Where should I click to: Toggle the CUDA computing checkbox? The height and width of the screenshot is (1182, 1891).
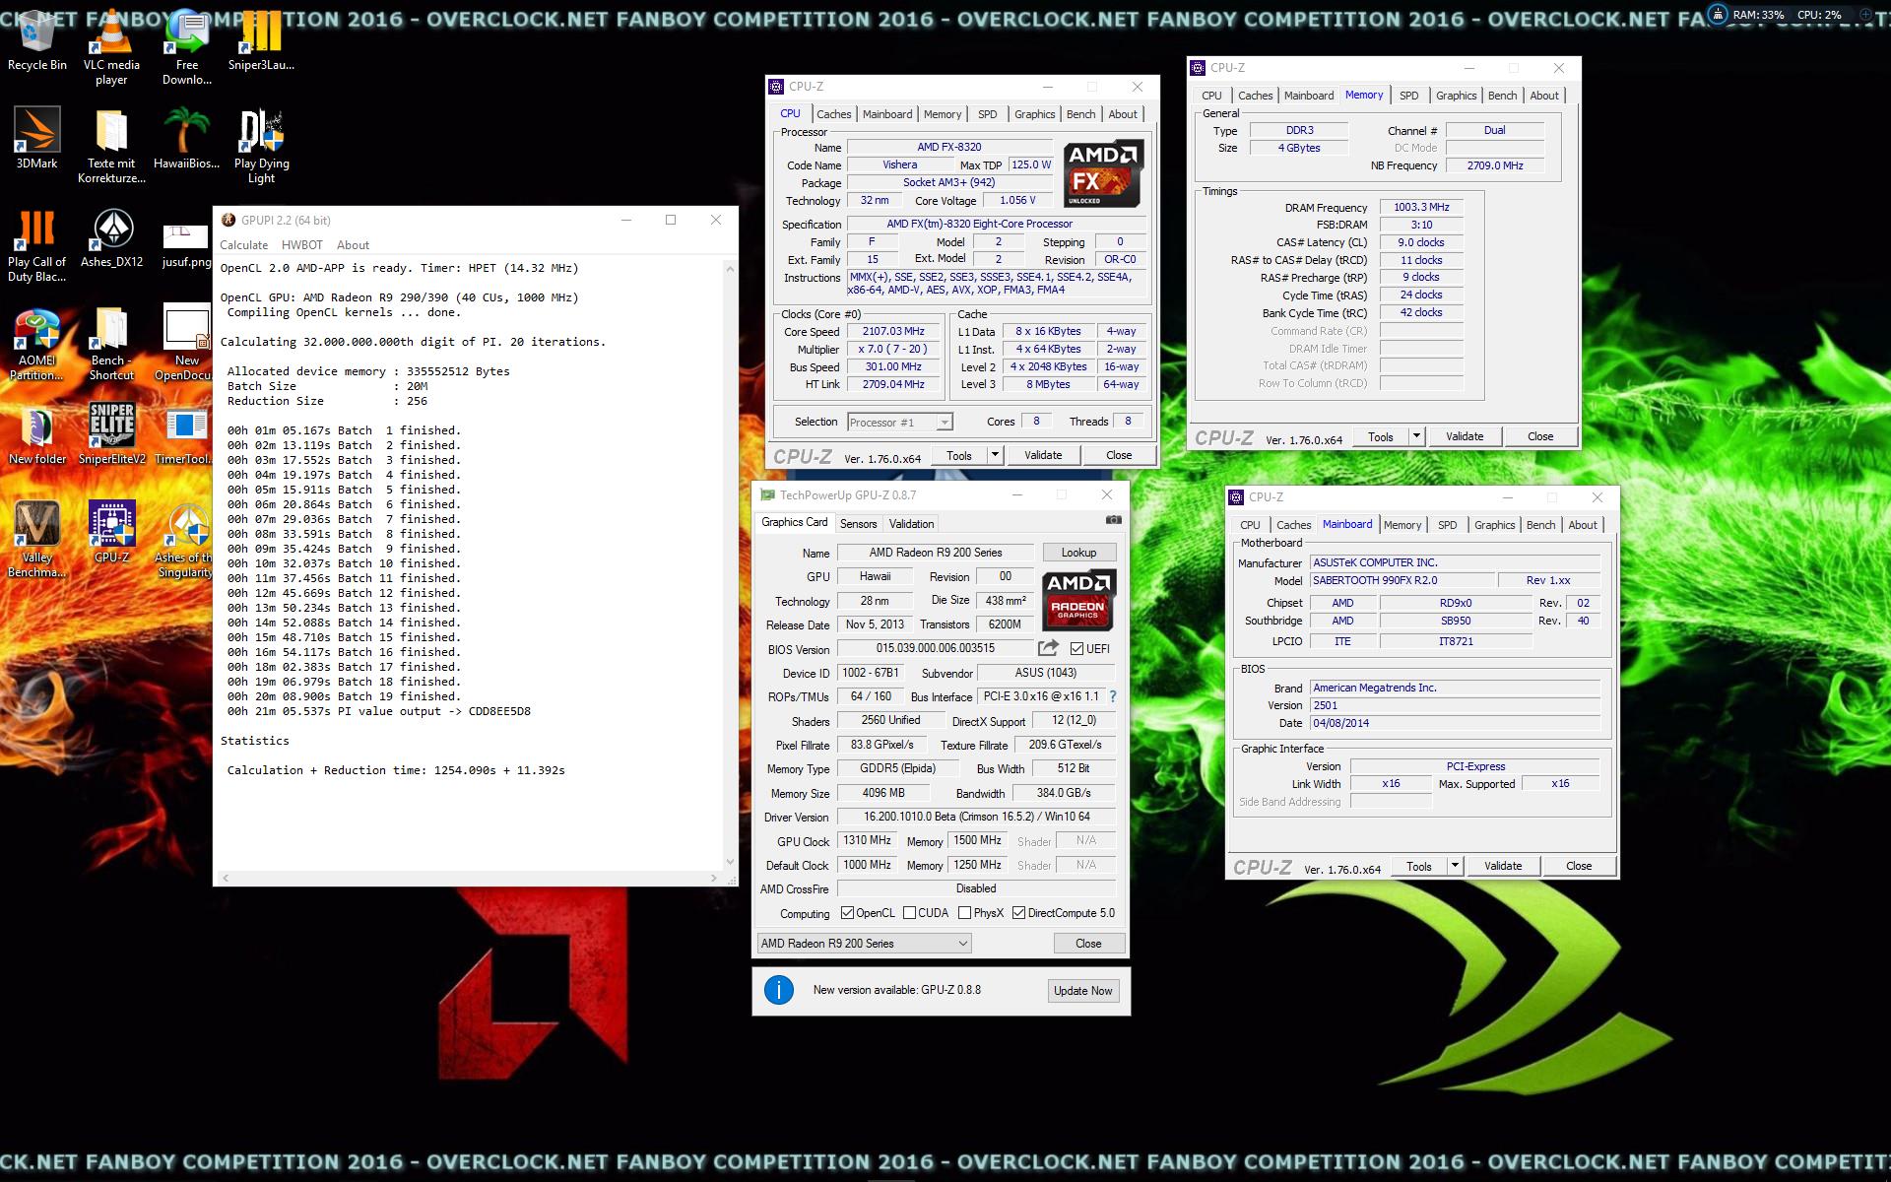[909, 913]
